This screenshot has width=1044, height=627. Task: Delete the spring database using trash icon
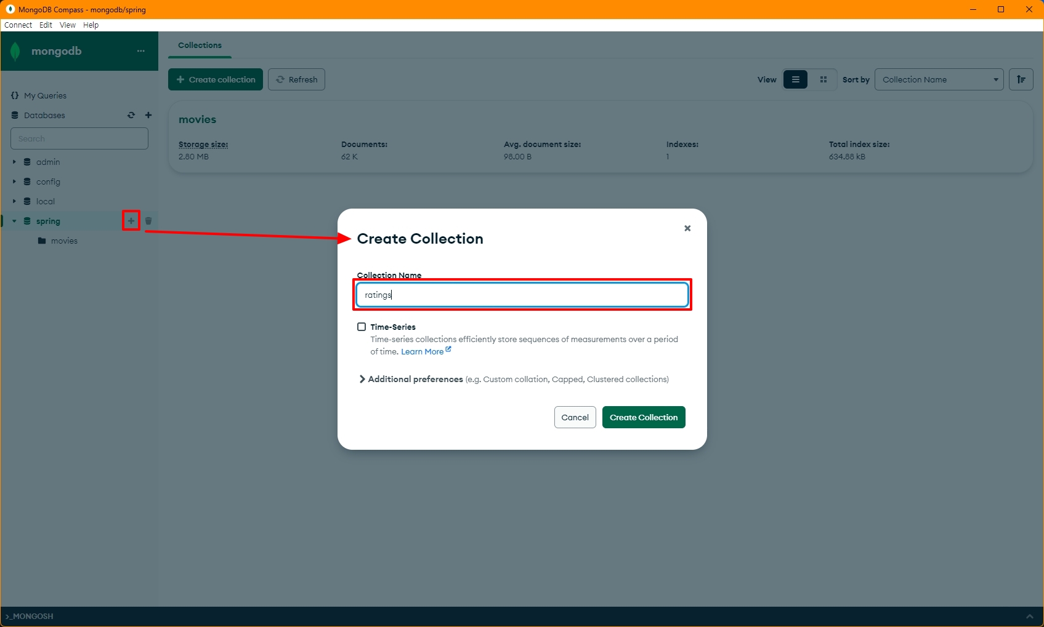[x=148, y=221]
